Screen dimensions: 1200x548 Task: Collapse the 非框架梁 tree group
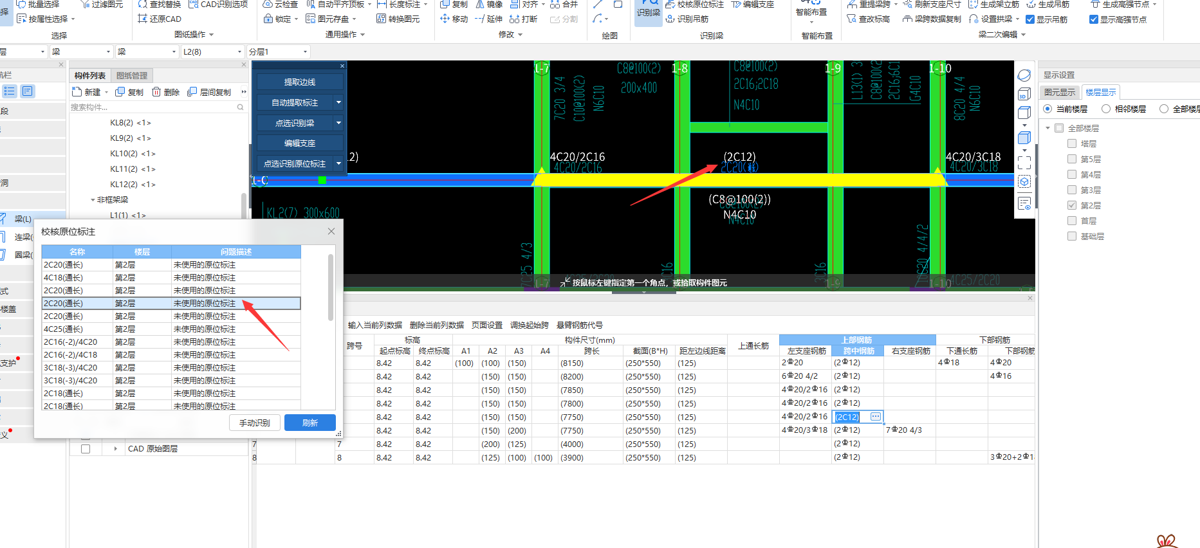[x=93, y=200]
